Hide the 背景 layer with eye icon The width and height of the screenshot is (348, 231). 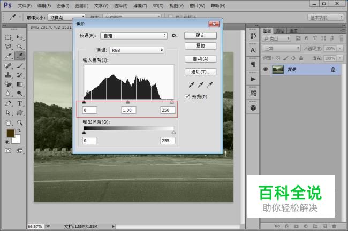266,69
